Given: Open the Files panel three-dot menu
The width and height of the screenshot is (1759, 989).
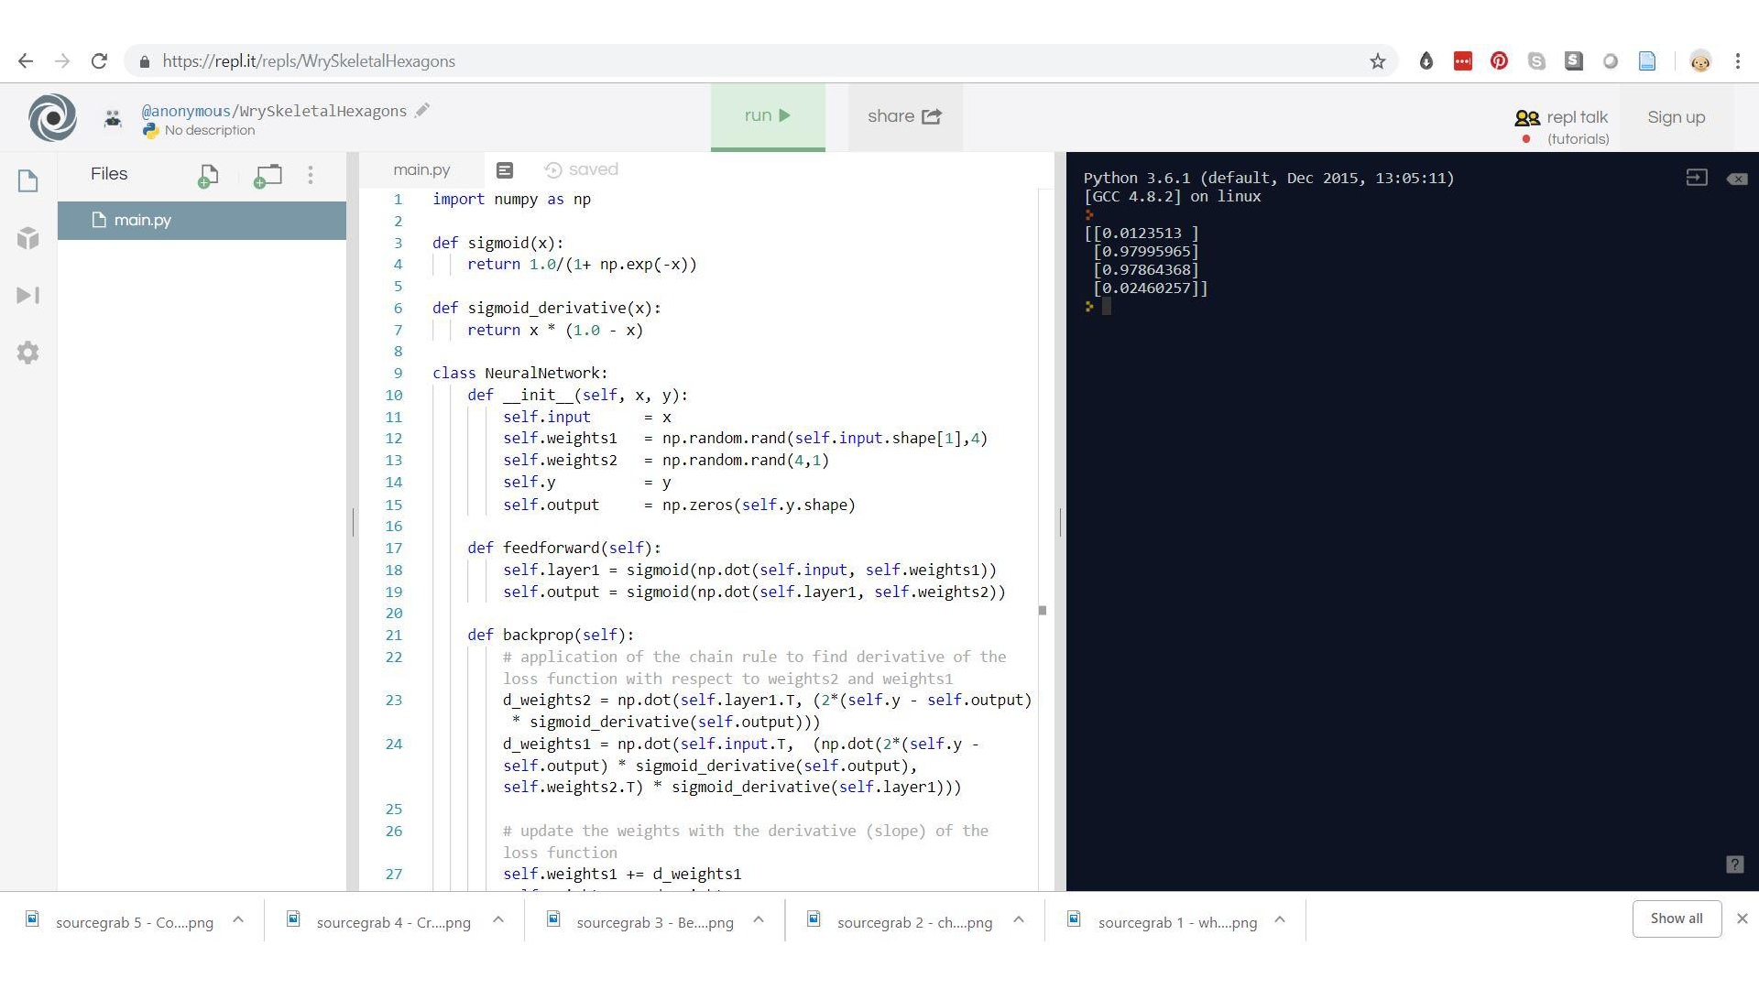Looking at the screenshot, I should 311,175.
